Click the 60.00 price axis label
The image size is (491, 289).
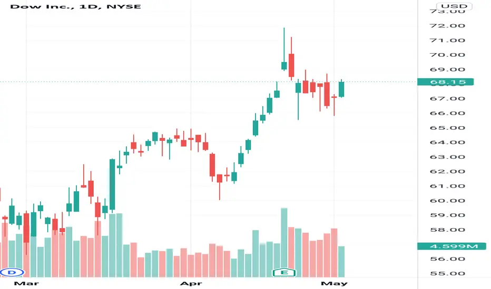447,201
